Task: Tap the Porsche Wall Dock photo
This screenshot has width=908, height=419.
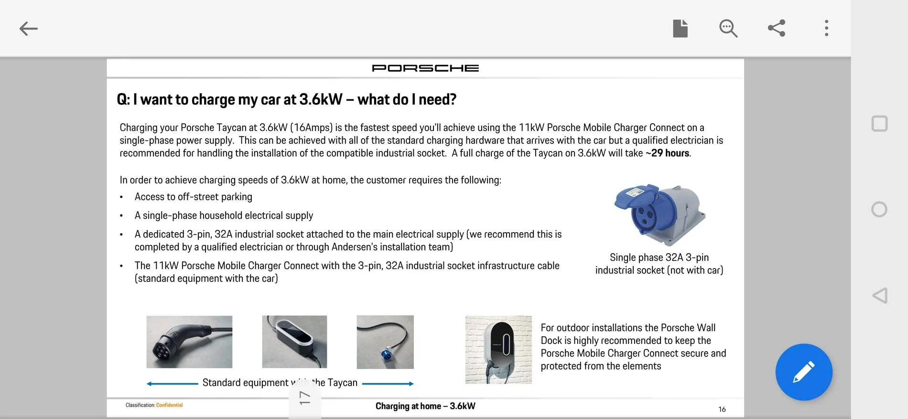Action: tap(498, 349)
